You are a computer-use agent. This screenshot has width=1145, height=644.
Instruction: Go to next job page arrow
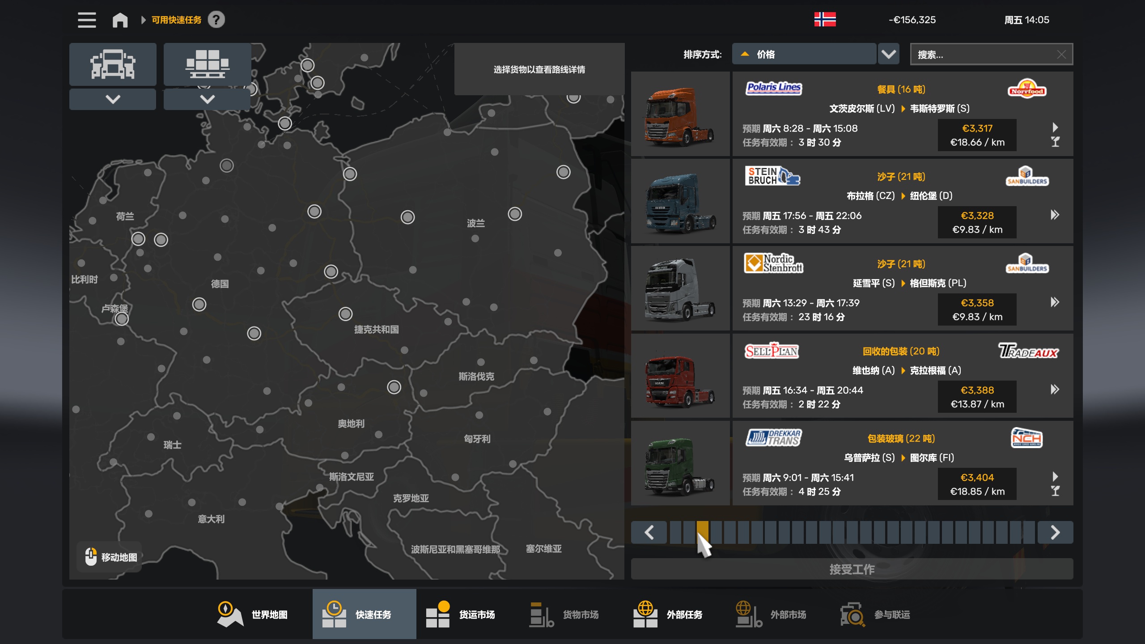coord(1055,532)
